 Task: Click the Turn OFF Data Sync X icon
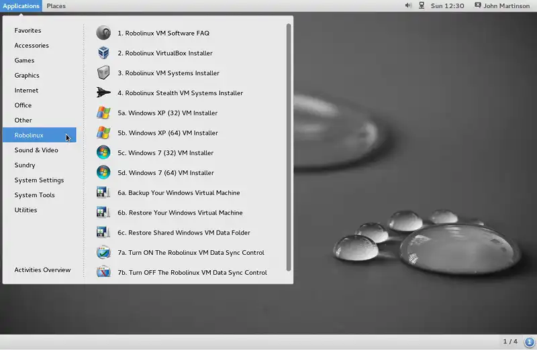103,272
